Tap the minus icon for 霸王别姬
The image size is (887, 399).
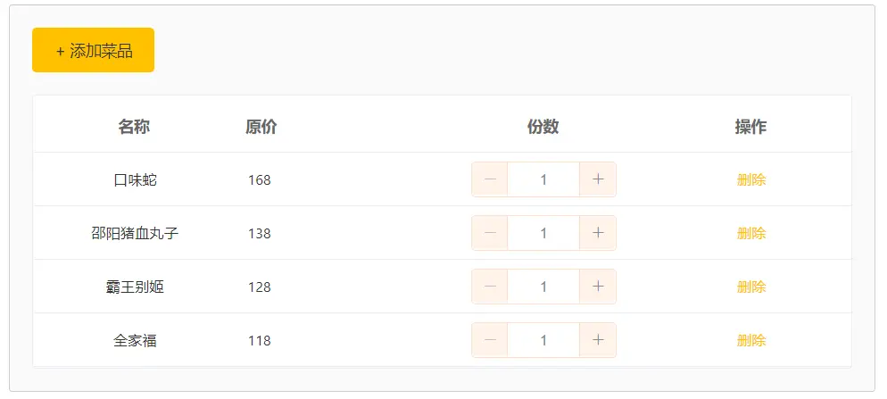coord(490,287)
